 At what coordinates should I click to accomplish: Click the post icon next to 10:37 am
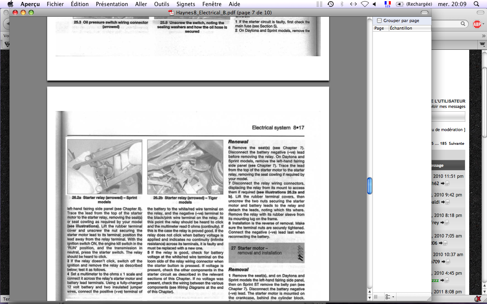(447, 262)
